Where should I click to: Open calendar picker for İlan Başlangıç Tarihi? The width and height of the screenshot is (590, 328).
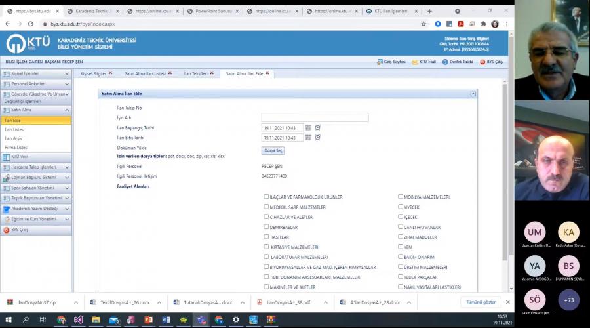coord(308,128)
